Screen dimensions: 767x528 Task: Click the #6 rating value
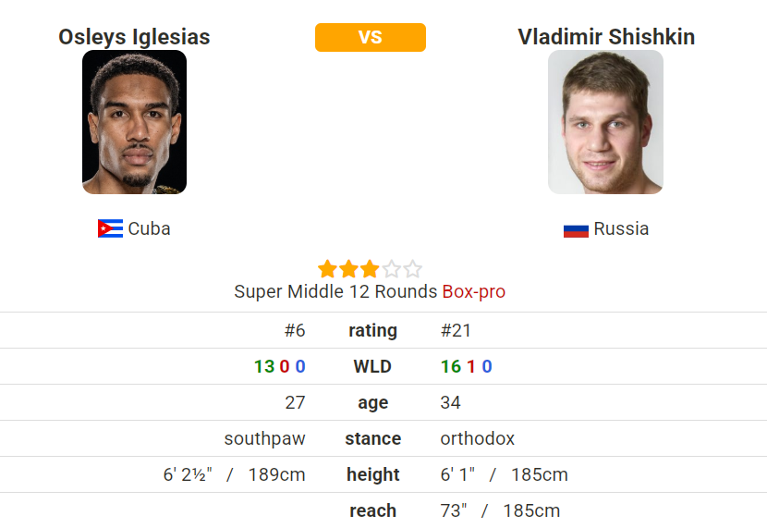coord(295,331)
